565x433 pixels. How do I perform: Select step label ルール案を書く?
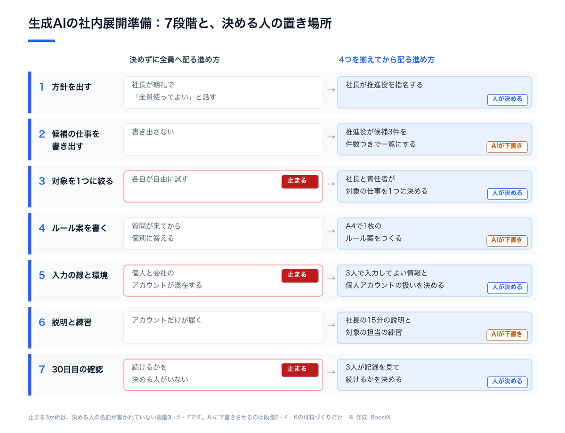(x=80, y=228)
